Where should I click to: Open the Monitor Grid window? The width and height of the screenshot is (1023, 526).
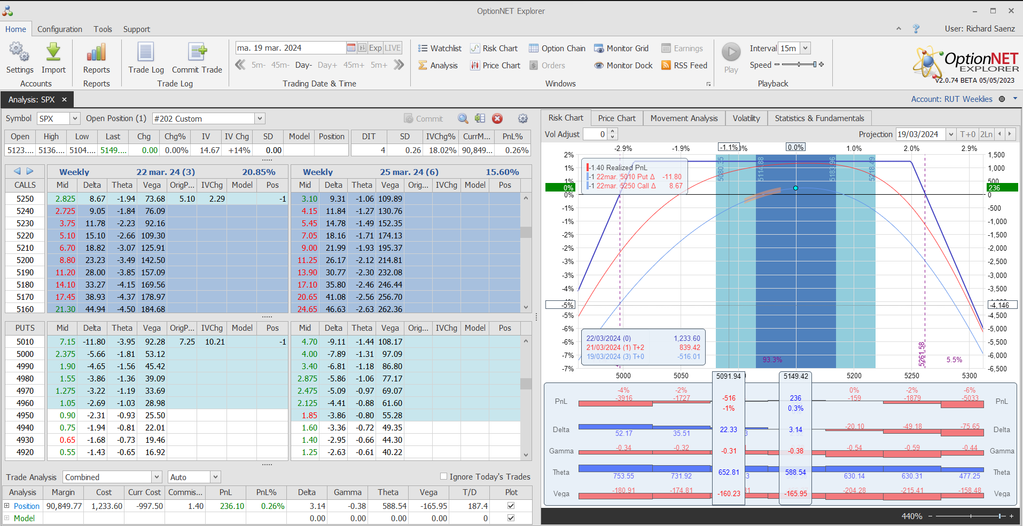[621, 49]
